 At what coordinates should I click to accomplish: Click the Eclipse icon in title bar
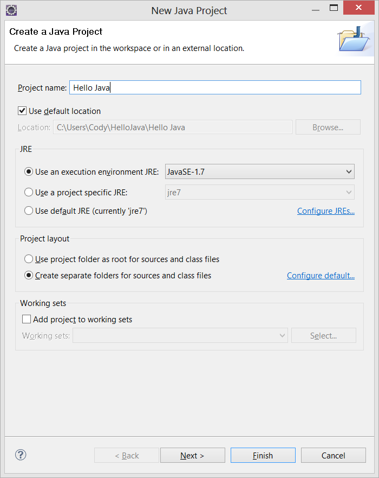(11, 10)
